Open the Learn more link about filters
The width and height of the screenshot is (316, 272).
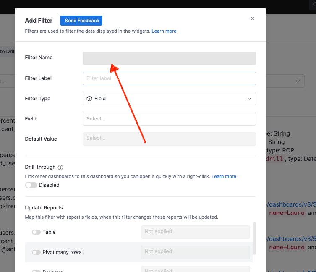point(164,31)
